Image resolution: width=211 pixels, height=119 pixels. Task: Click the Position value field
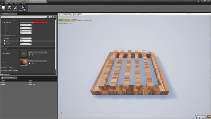pos(26,44)
